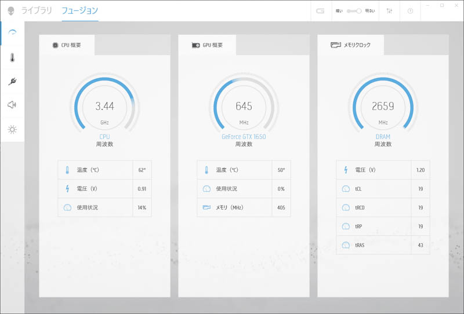Minimize the Command Center window
This screenshot has width=464, height=314.
click(x=427, y=6)
